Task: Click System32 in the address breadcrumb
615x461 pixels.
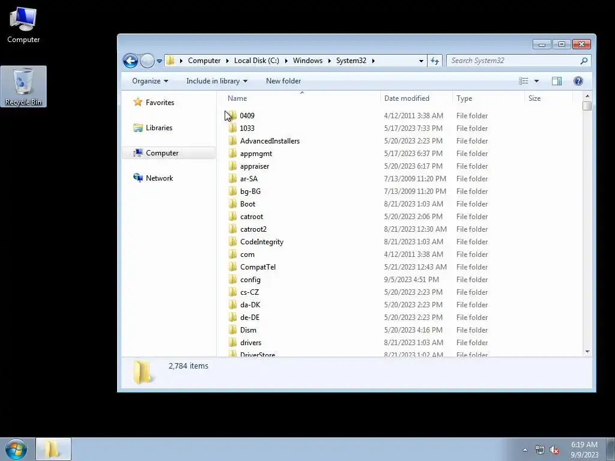Action: (x=351, y=61)
